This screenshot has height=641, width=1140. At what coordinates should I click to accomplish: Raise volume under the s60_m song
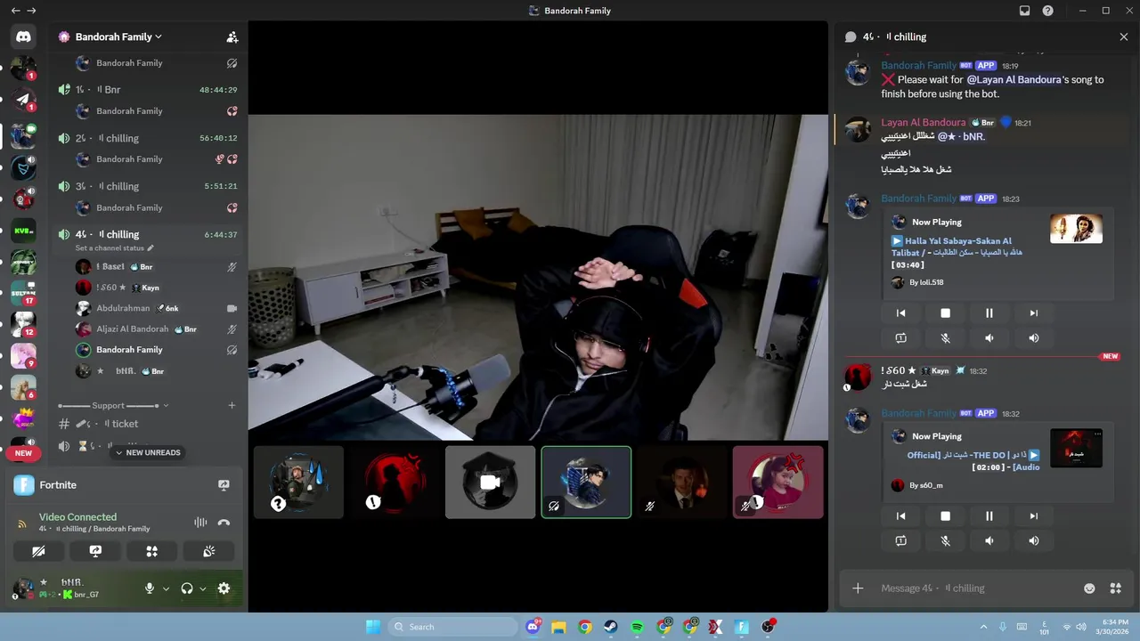point(1033,541)
